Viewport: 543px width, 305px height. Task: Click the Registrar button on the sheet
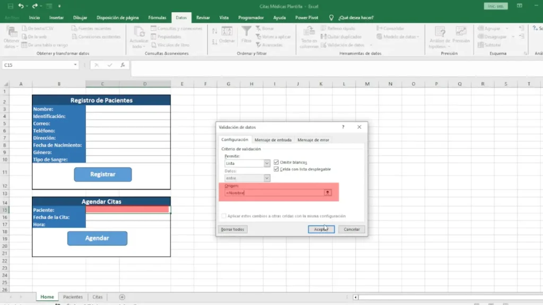(103, 174)
